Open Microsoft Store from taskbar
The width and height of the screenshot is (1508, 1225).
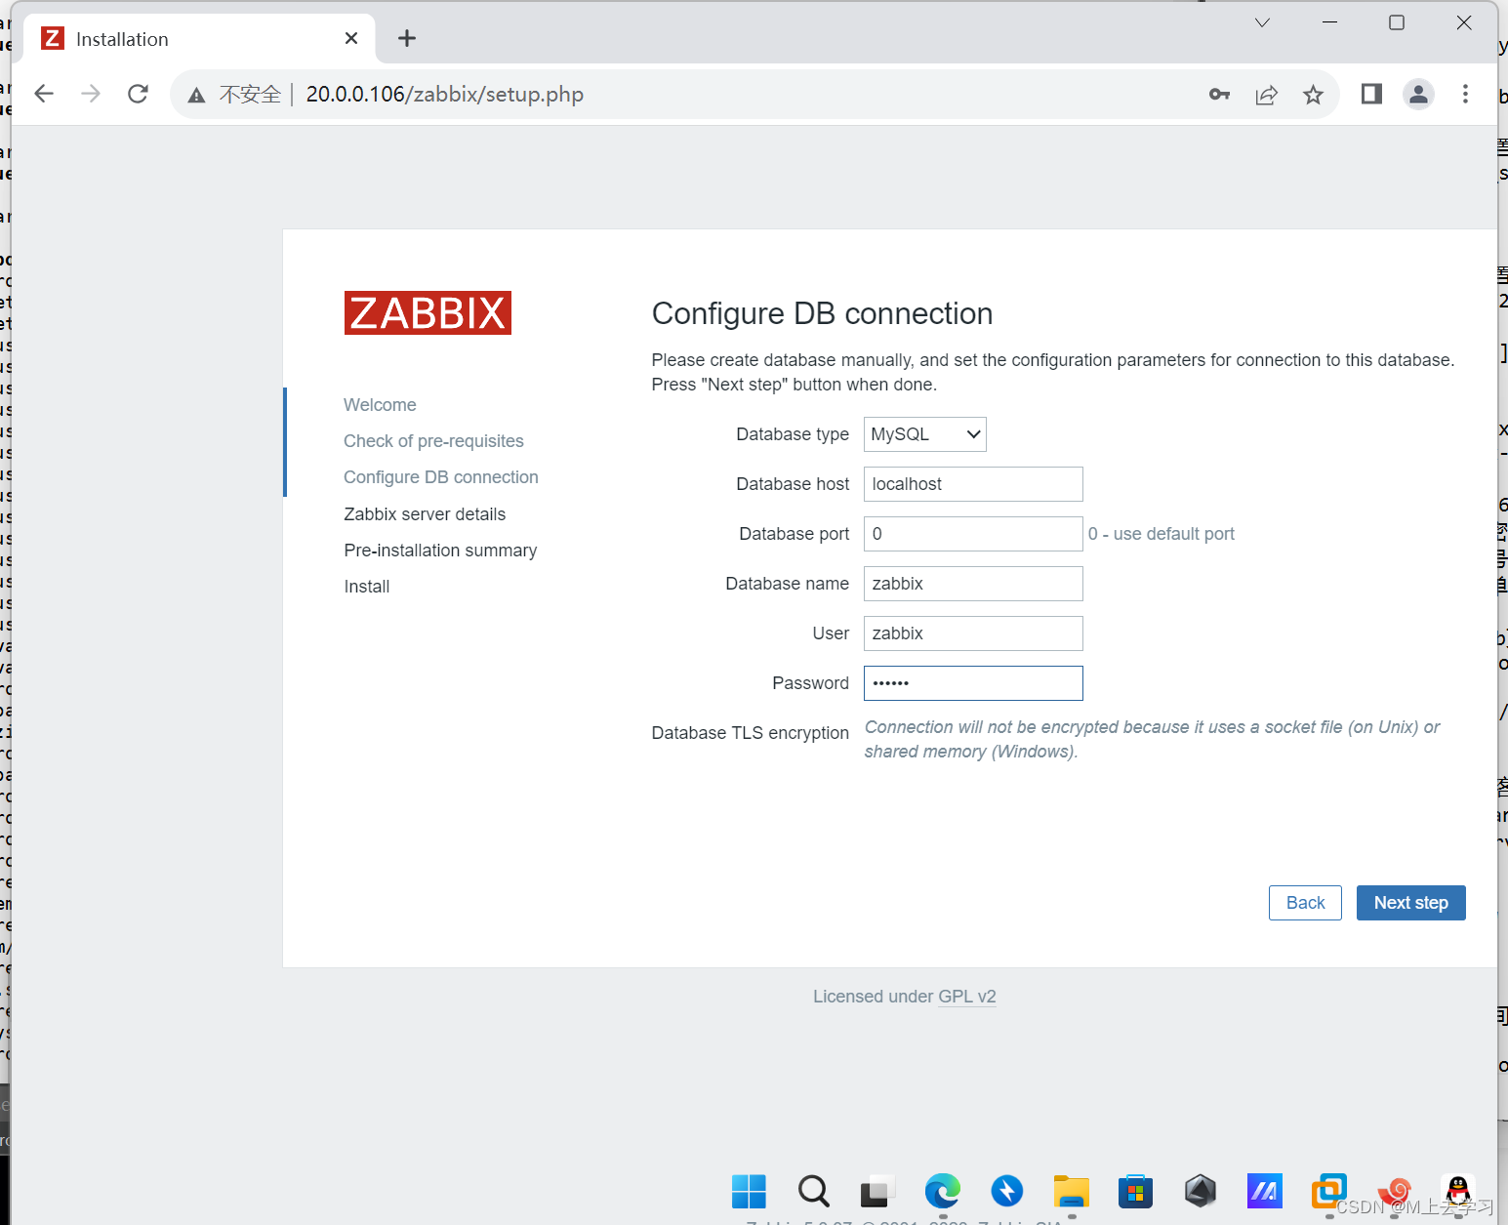click(1135, 1191)
